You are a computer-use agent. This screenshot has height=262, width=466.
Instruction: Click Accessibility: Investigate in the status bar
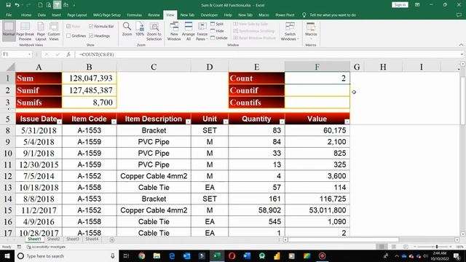click(x=47, y=247)
